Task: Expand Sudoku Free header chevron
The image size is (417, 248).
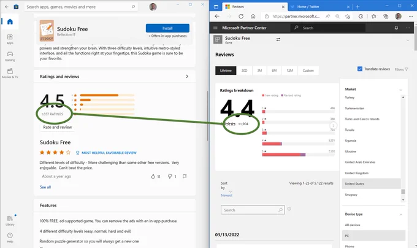Action: (408, 41)
